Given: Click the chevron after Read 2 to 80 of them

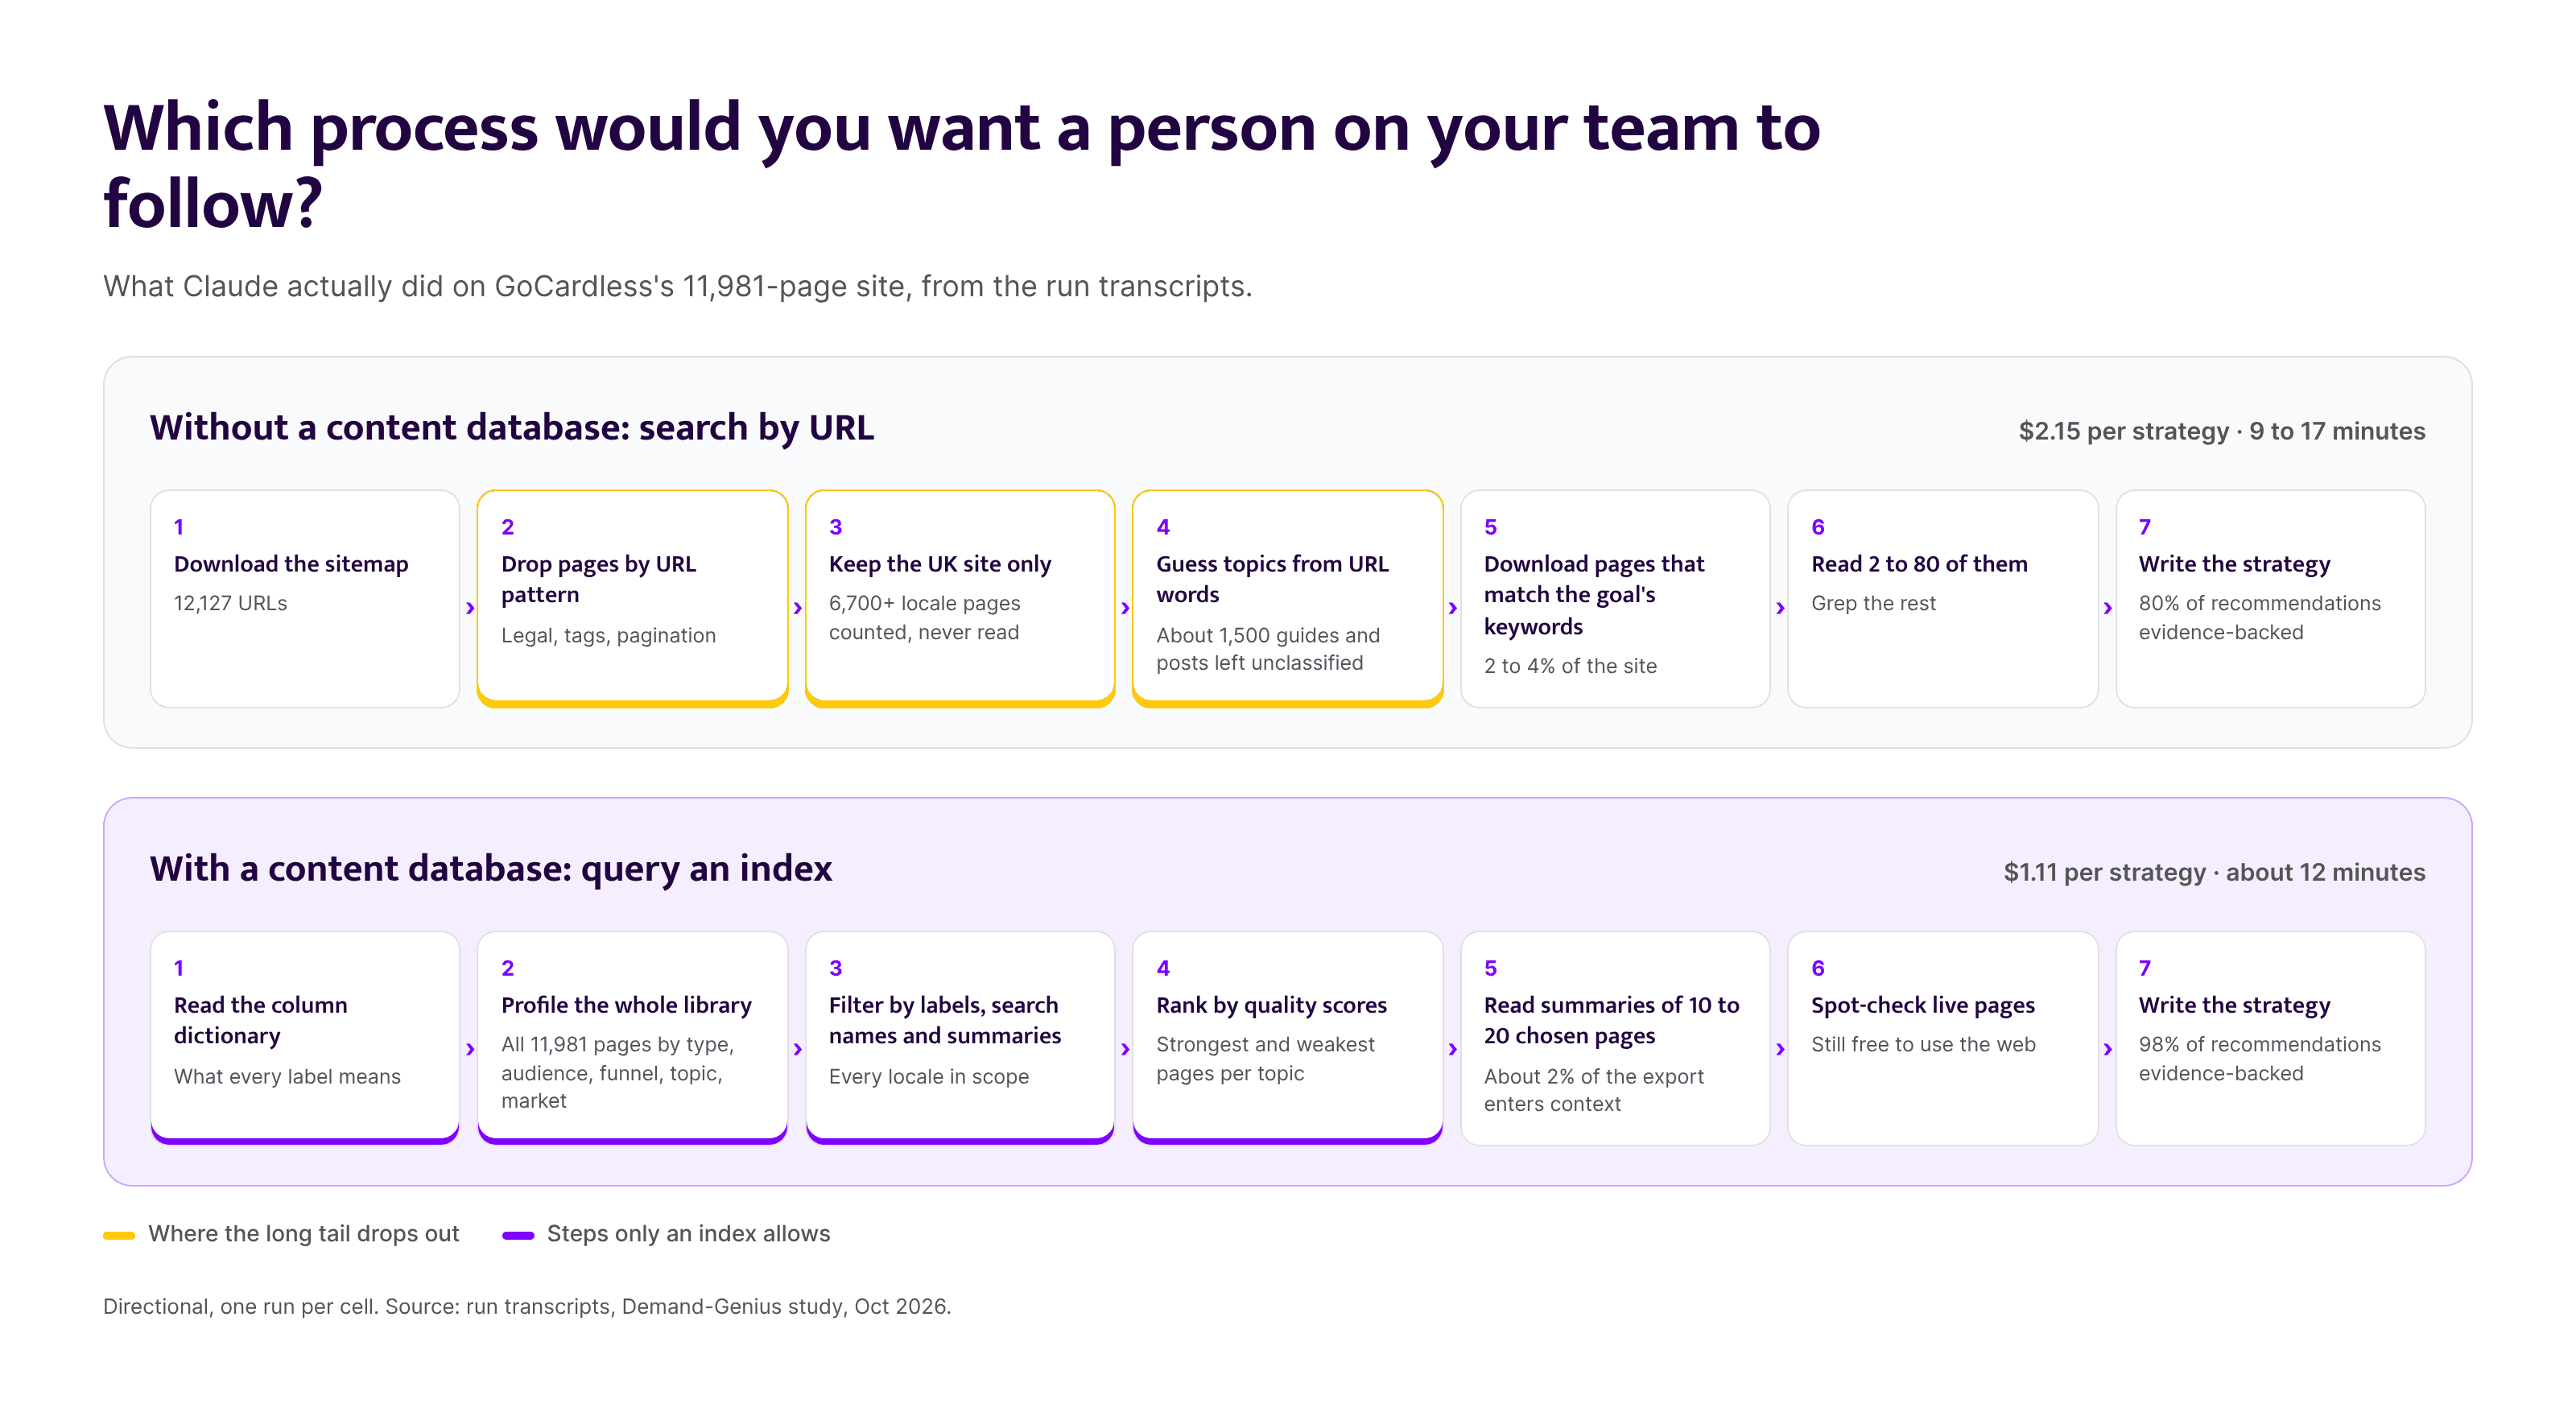Looking at the screenshot, I should point(2107,608).
